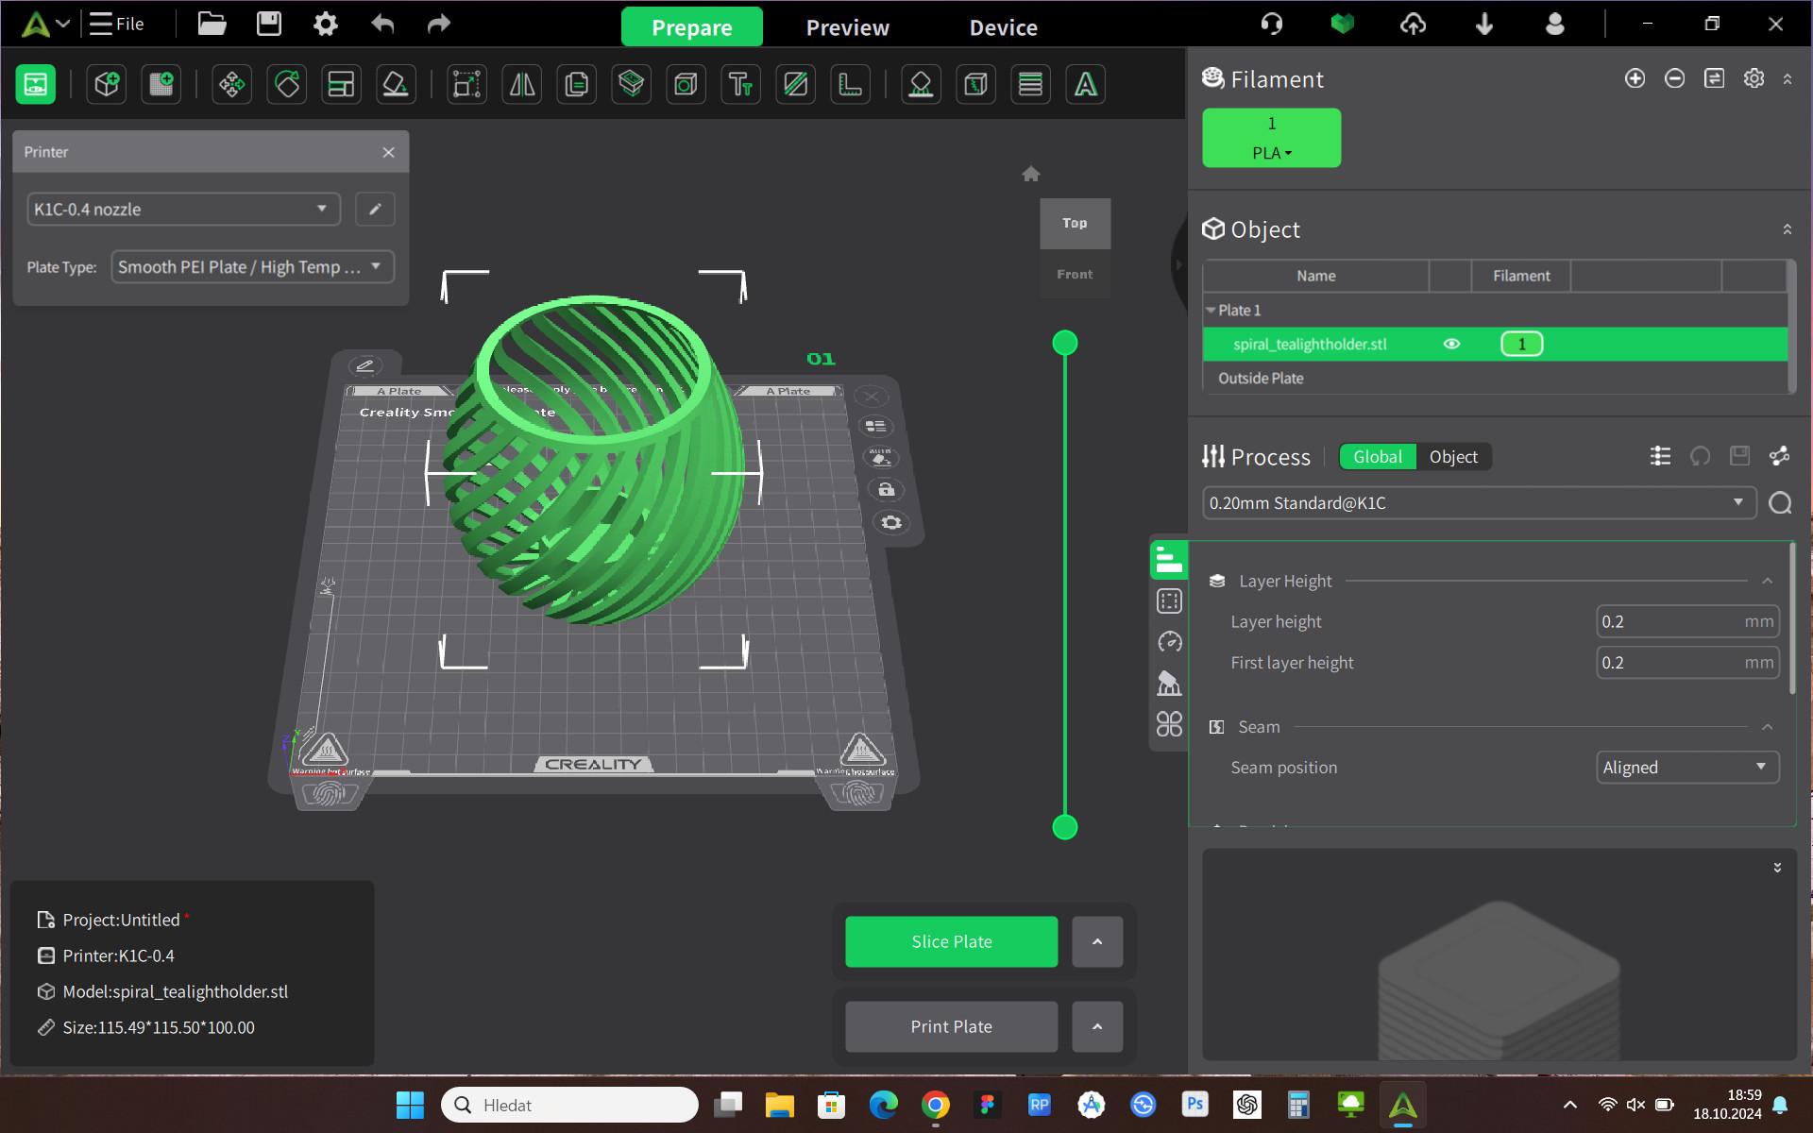Open the K1C-0.4 nozzle printer dropdown

point(183,209)
